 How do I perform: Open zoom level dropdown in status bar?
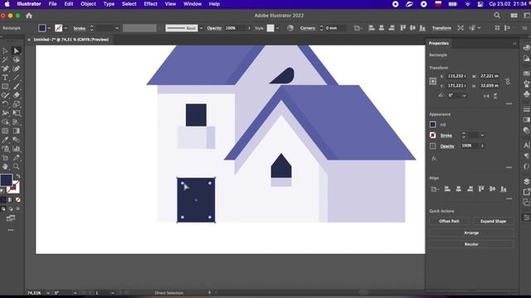pyautogui.click(x=48, y=293)
